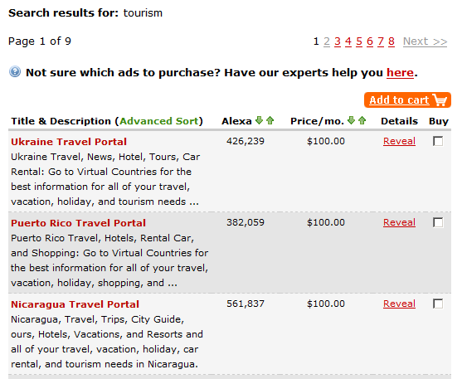Check the Buy box for Ukraine Travel Portal

tap(438, 141)
